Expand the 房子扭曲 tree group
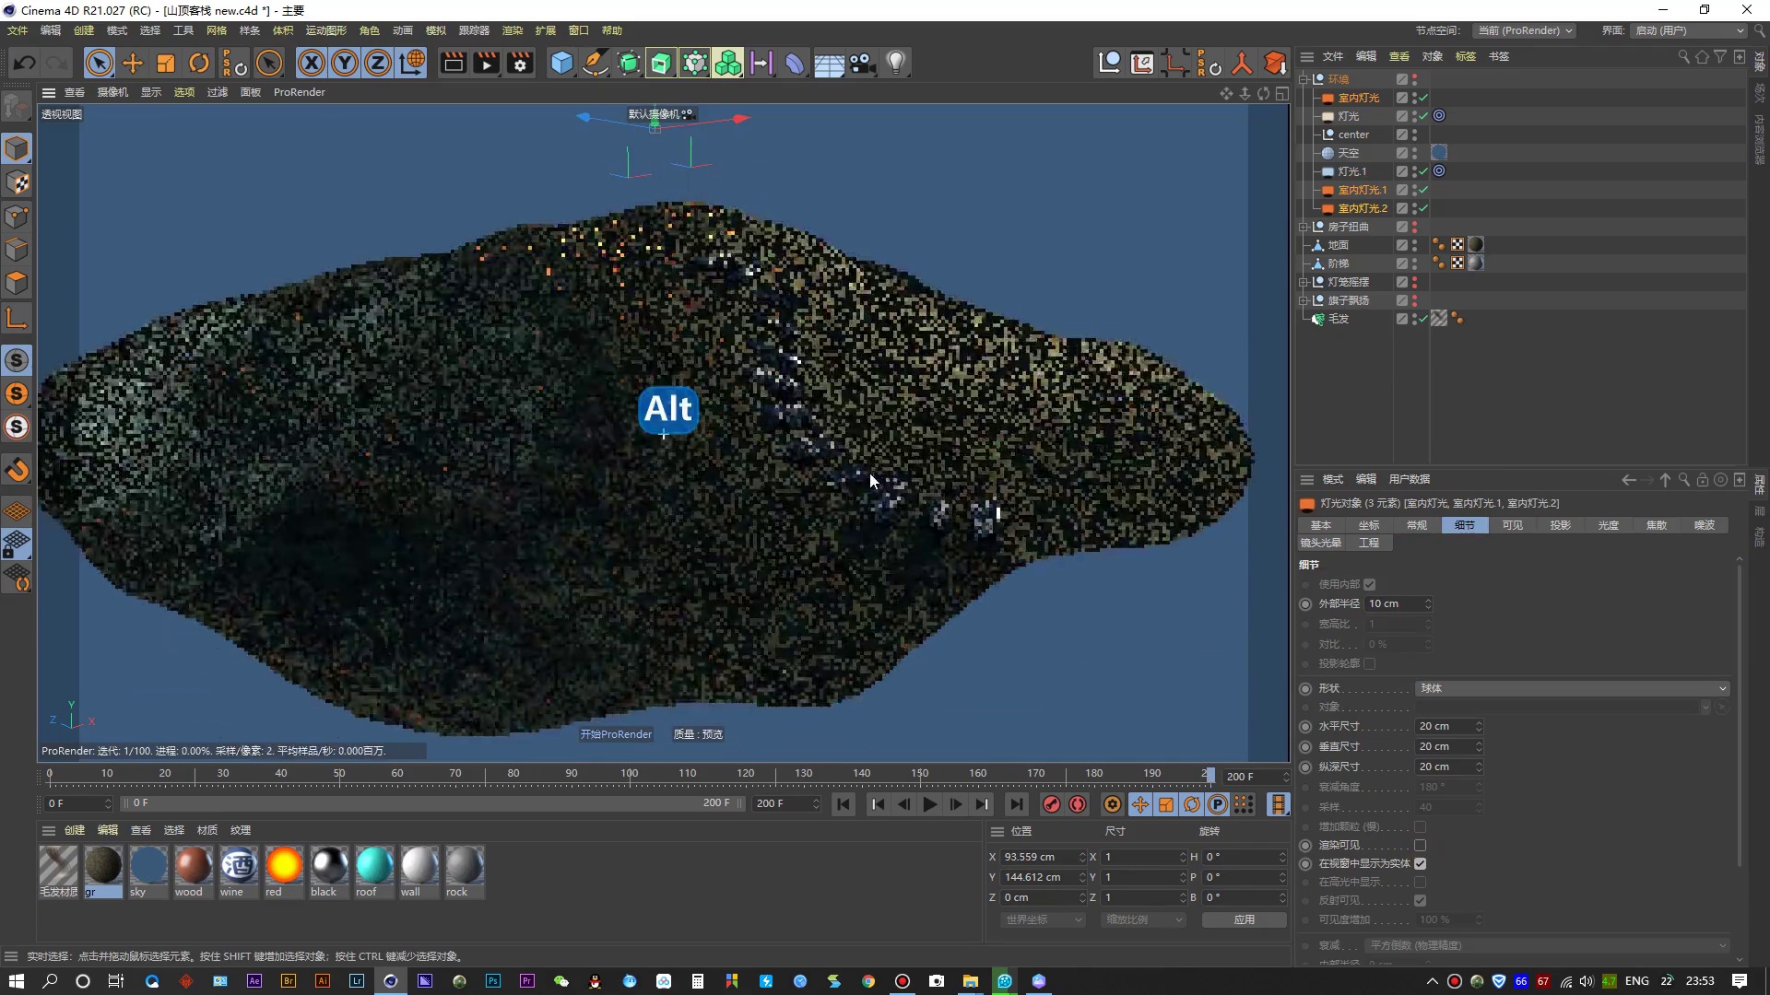Screen dimensions: 1770x995 click(x=1304, y=227)
